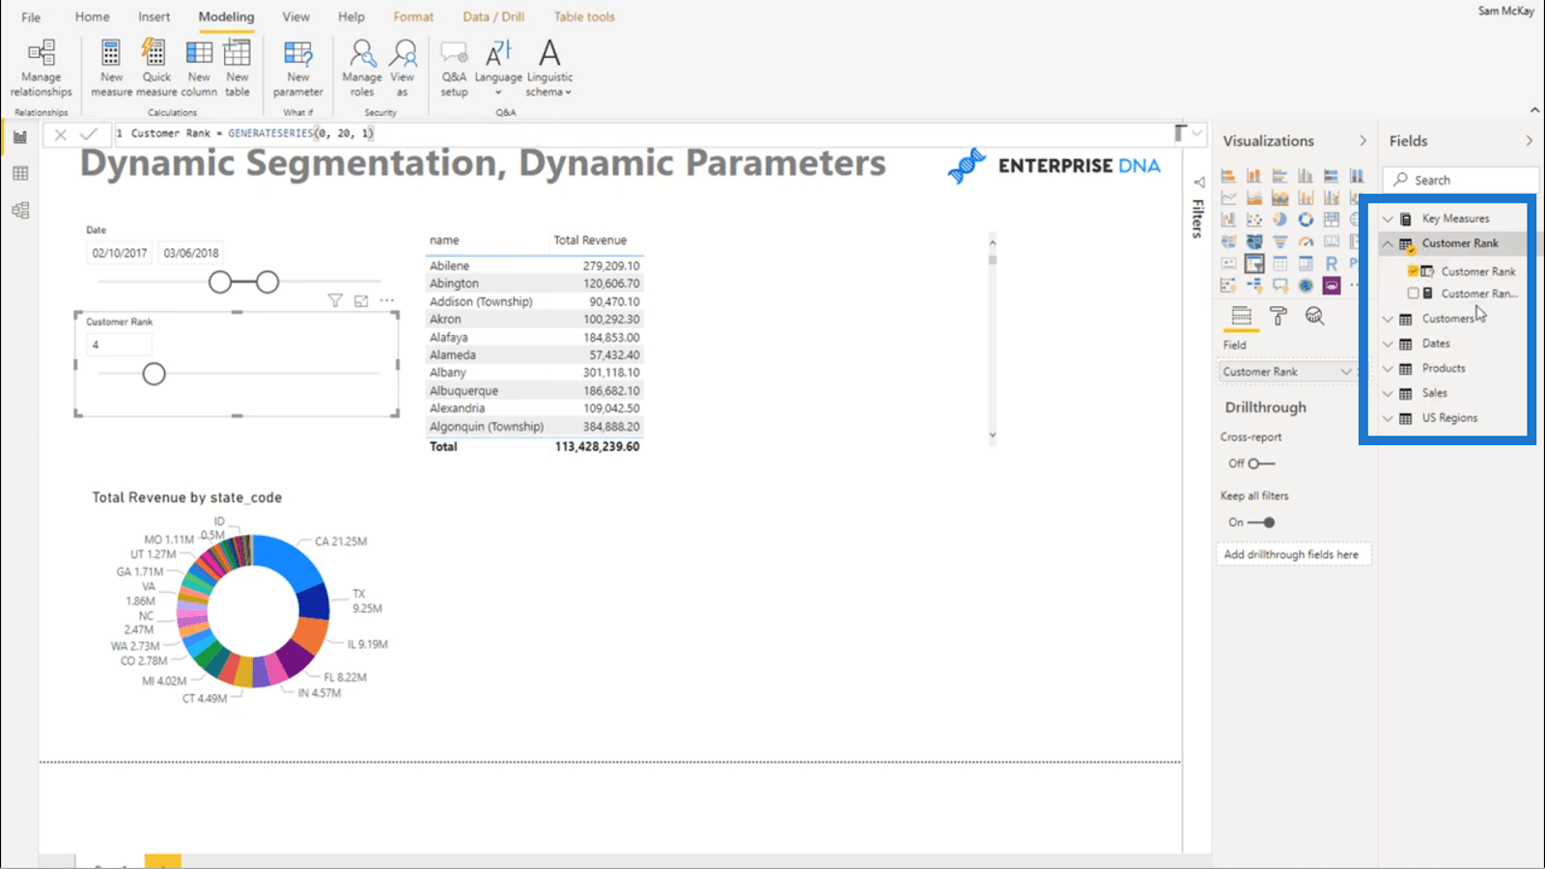Open the slicer's more options ellipsis

coord(387,300)
